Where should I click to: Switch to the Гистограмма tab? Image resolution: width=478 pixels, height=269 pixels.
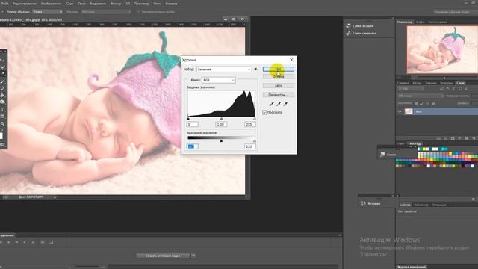point(438,22)
